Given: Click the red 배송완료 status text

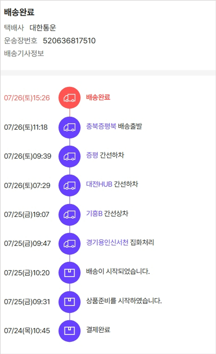Looking at the screenshot, I should click(98, 97).
